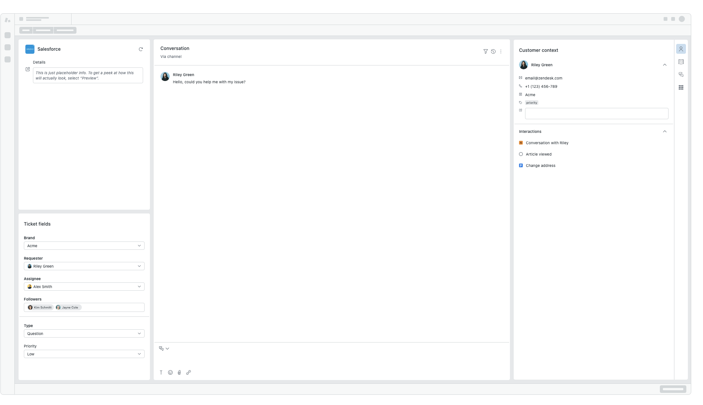The image size is (703, 405).
Task: Open the Type dropdown set to Question
Action: tap(84, 333)
